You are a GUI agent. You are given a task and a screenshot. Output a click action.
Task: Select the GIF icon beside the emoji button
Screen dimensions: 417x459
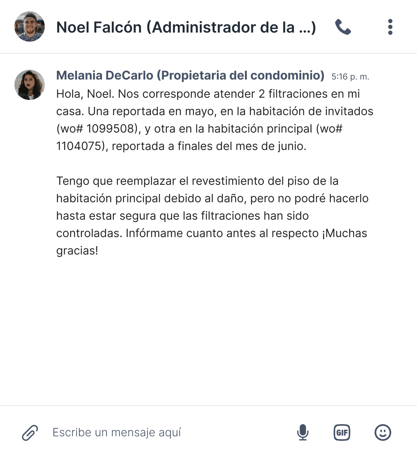click(x=342, y=432)
